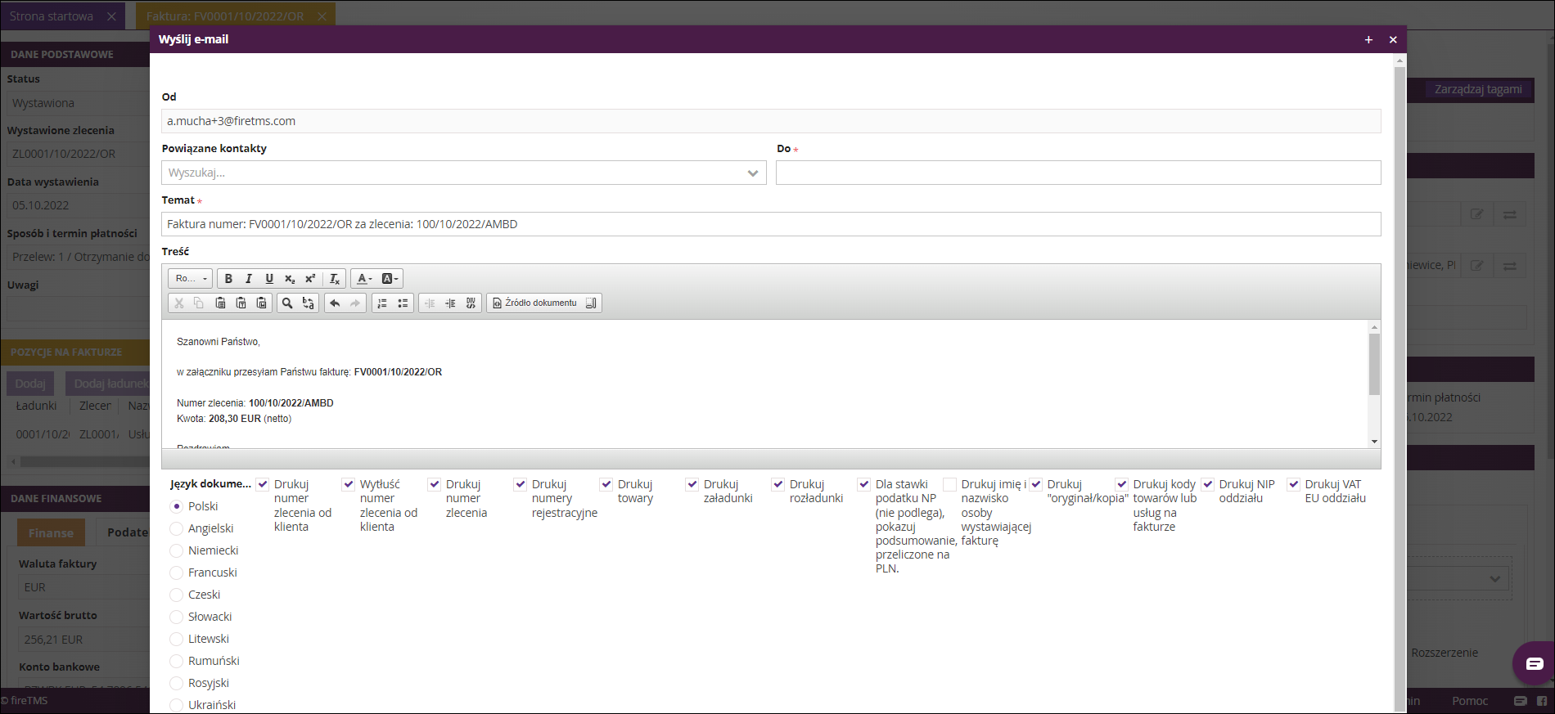Apply bold formatting in the editor
This screenshot has width=1555, height=714.
click(x=228, y=278)
